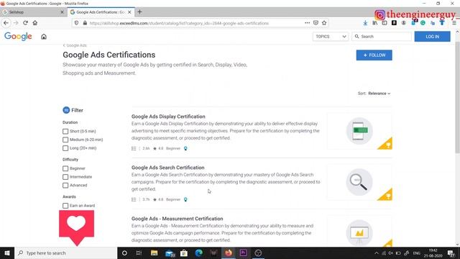Viewport: 460px width, 259px height.
Task: Click the blue Filter icon
Action: pos(66,110)
